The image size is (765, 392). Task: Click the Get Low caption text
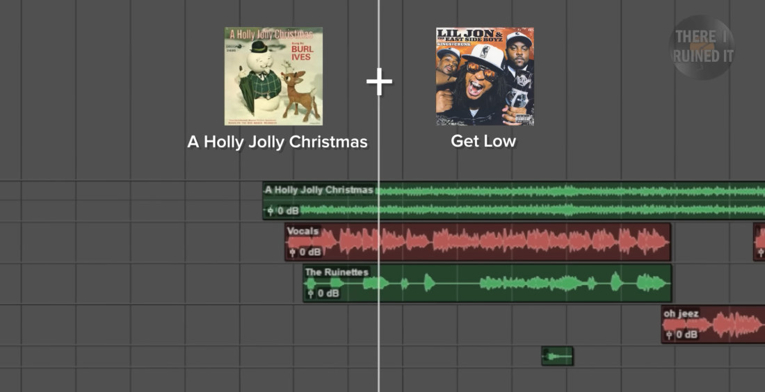pos(483,141)
